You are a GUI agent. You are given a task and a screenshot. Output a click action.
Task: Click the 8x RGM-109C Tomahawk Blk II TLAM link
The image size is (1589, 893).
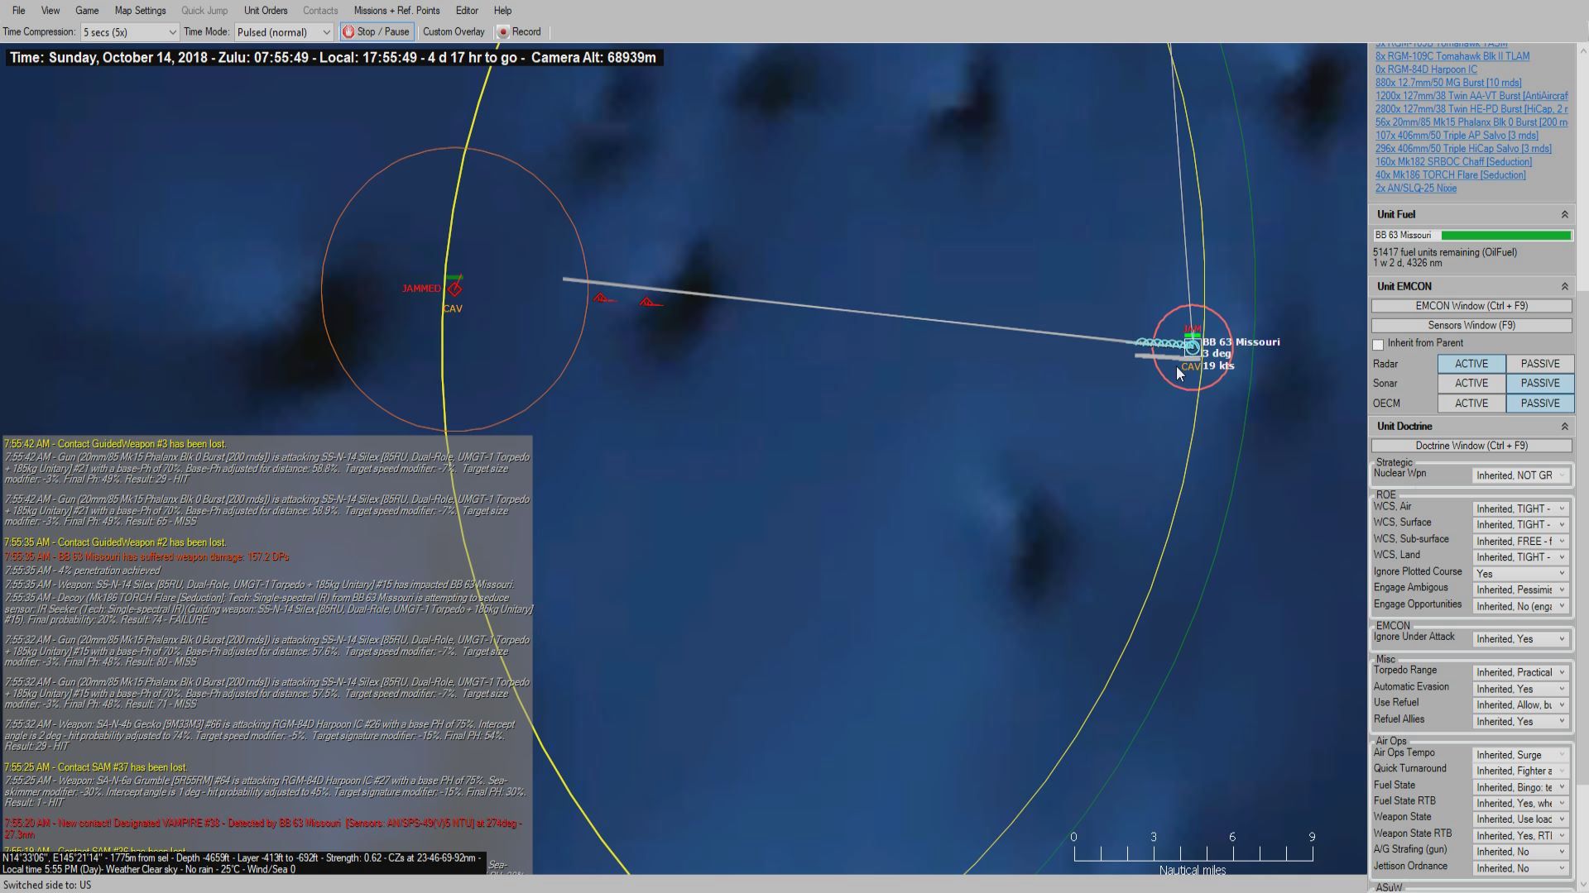tap(1452, 56)
